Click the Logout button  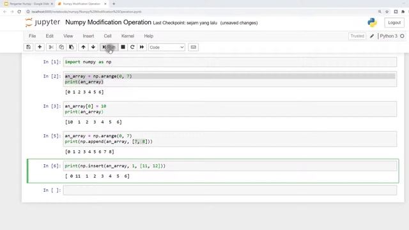(394, 23)
